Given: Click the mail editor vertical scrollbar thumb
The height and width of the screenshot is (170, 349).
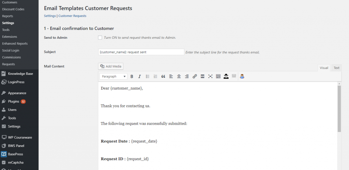Looking at the screenshot, I should point(339,109).
